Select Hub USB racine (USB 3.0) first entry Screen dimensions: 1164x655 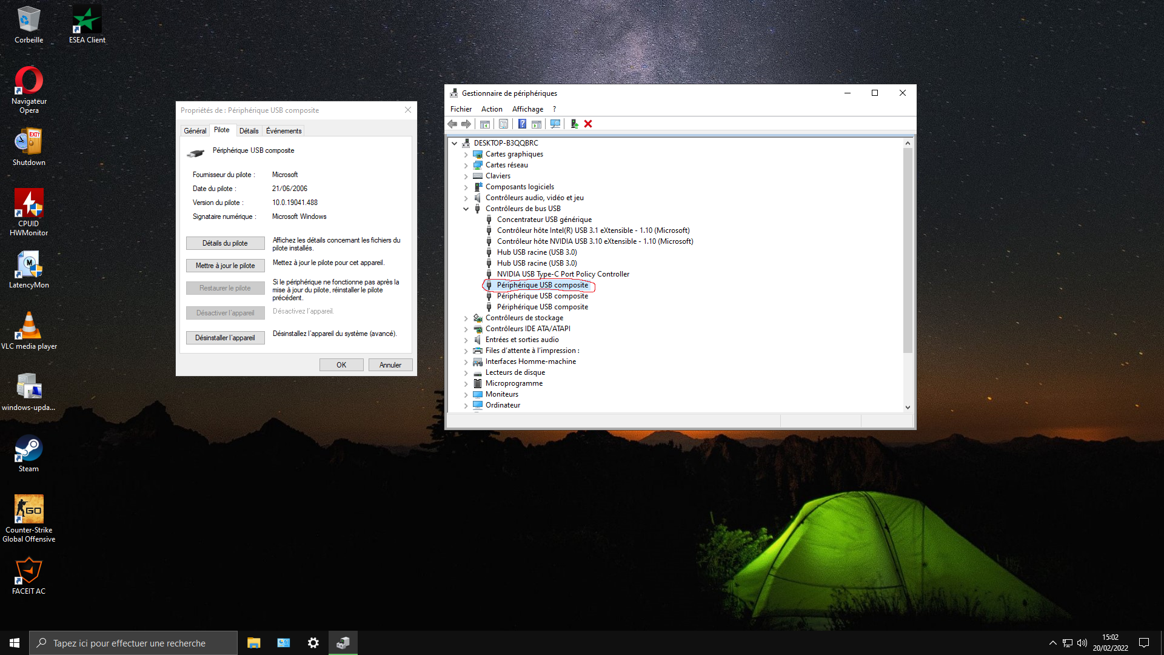click(x=537, y=252)
